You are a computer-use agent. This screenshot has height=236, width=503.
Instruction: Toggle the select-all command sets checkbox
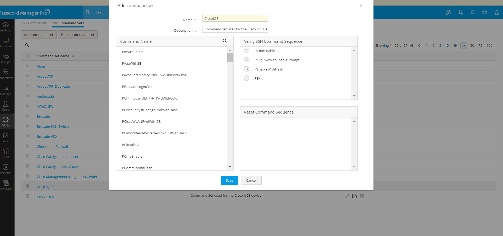click(x=27, y=56)
